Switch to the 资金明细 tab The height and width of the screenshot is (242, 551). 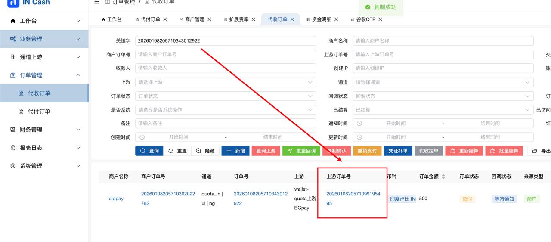(321, 19)
